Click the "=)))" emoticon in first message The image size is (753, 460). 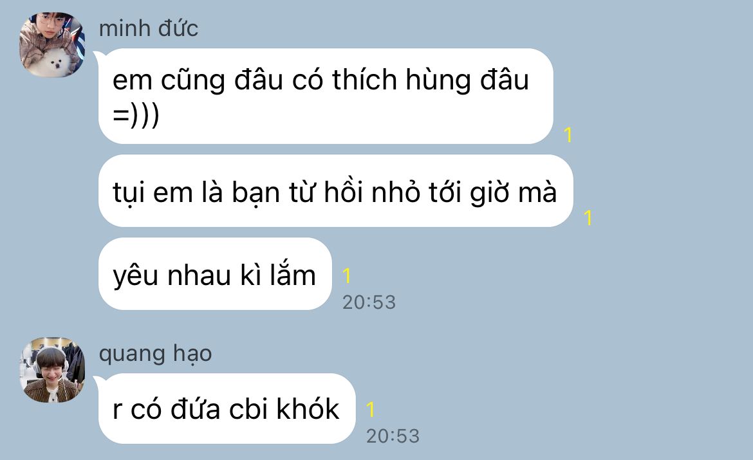click(136, 116)
